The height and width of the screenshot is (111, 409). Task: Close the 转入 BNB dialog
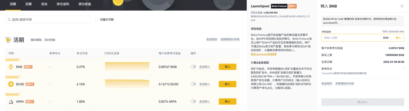coord(402,6)
